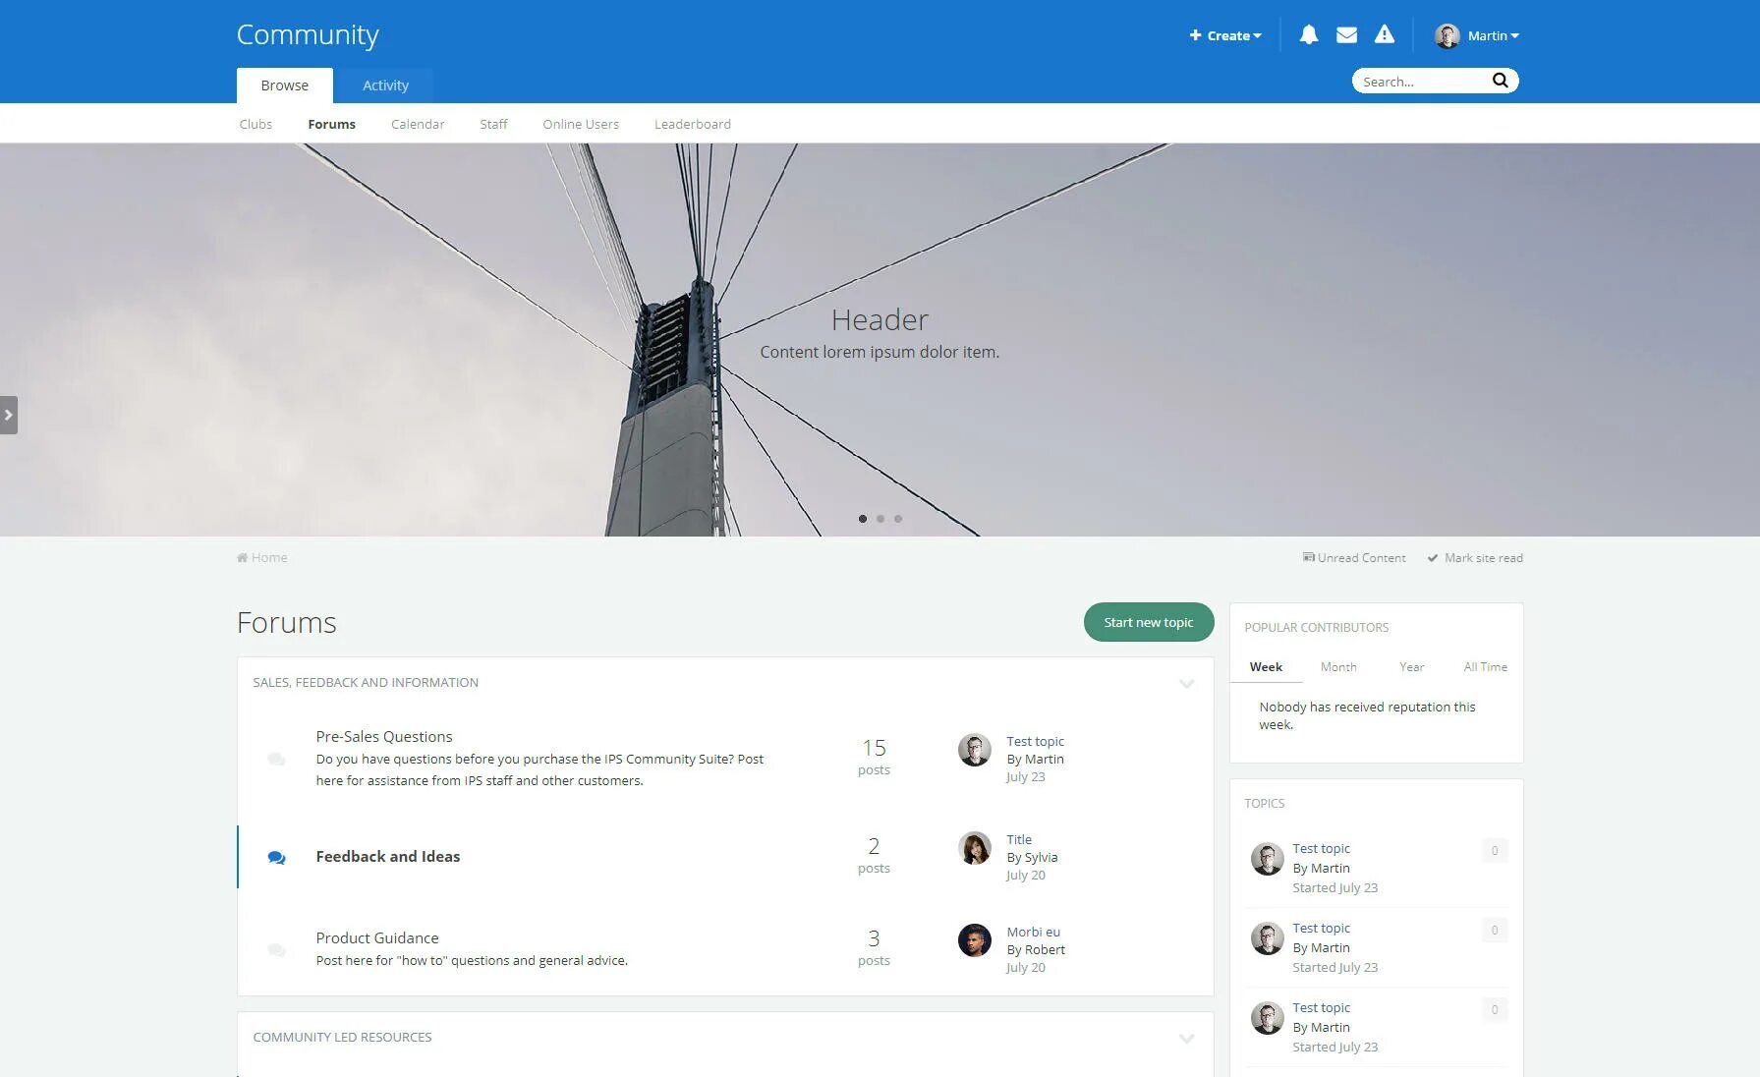Select the Year contributors tab
1760x1077 pixels.
(x=1411, y=666)
